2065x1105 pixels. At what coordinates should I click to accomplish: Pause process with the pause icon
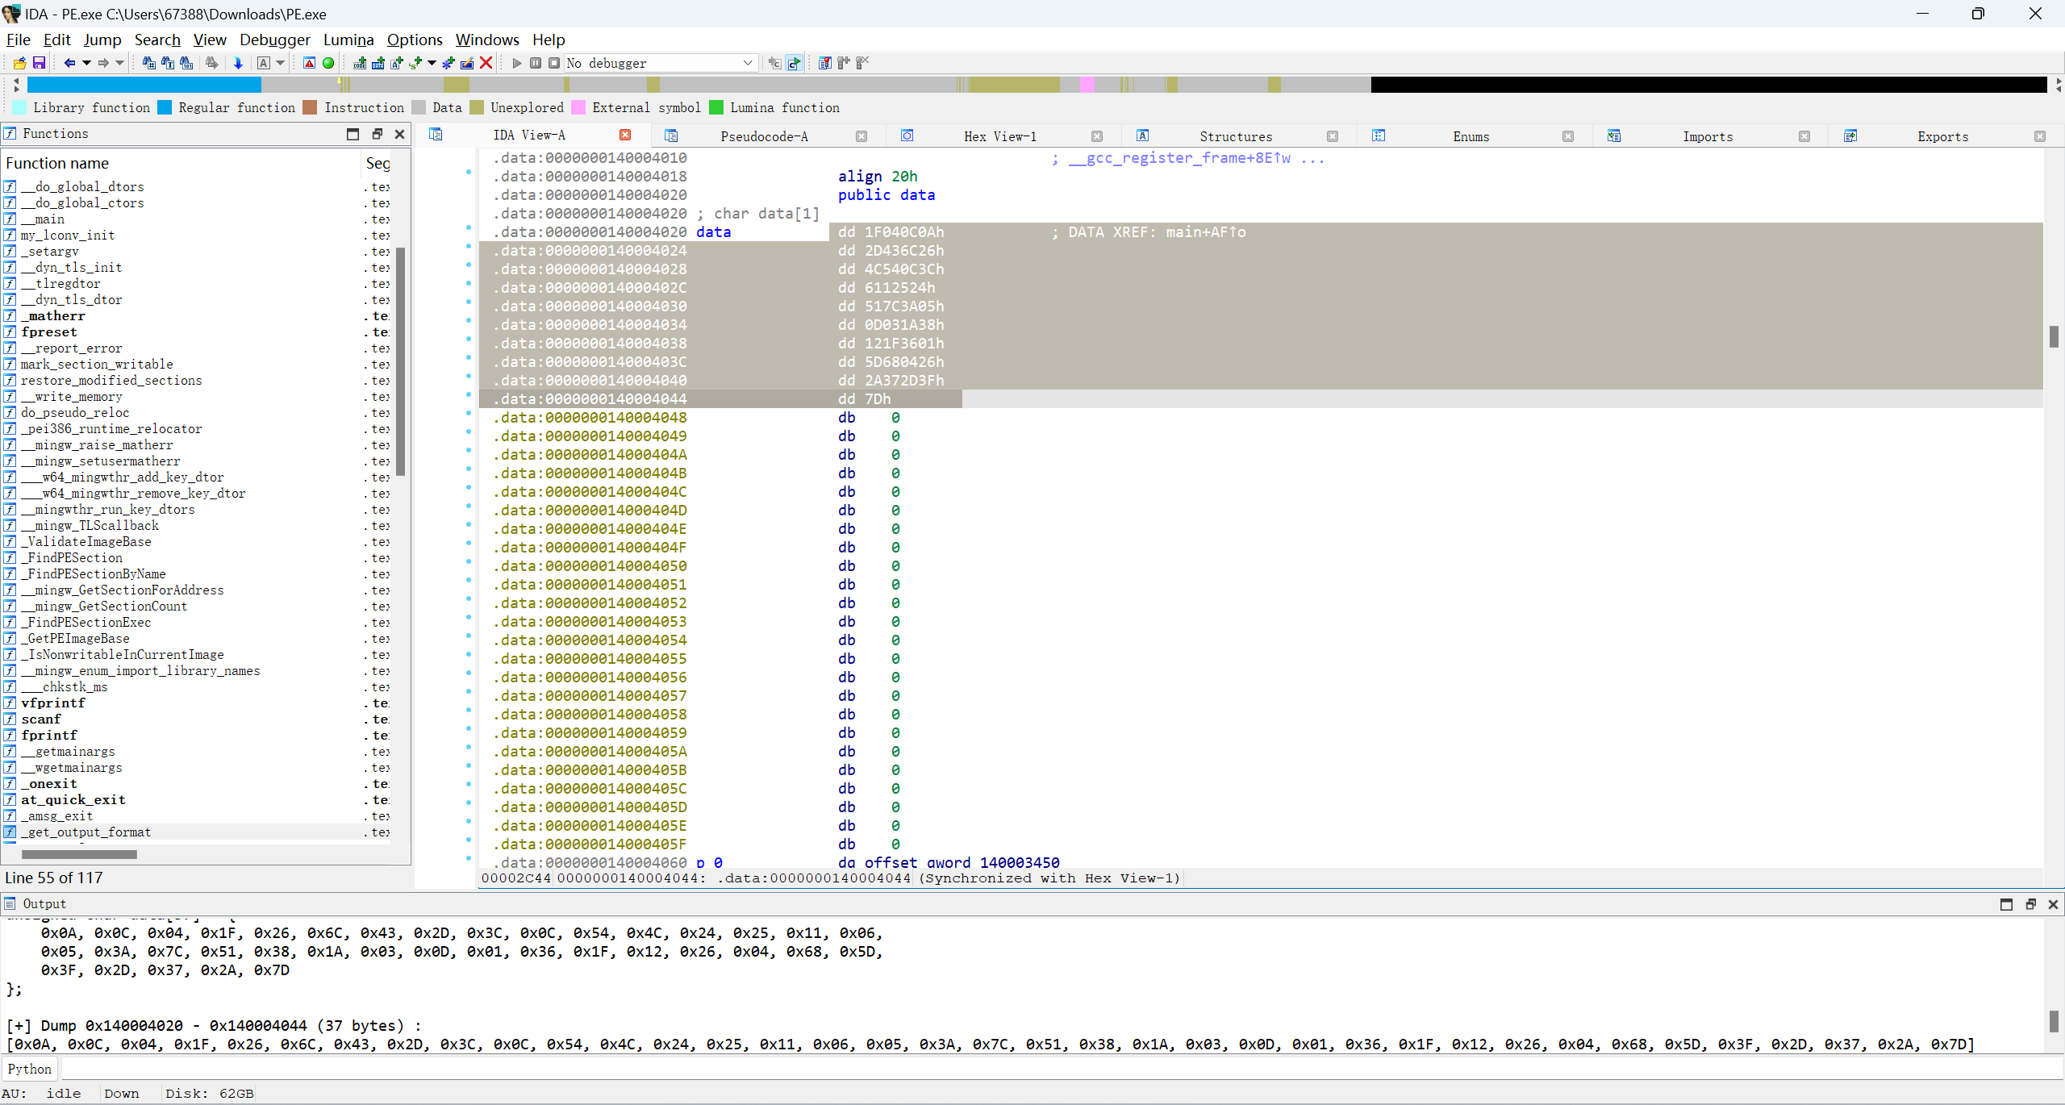(x=536, y=63)
